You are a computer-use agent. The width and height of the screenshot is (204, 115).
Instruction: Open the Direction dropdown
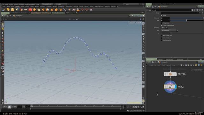pyautogui.click(x=164, y=28)
